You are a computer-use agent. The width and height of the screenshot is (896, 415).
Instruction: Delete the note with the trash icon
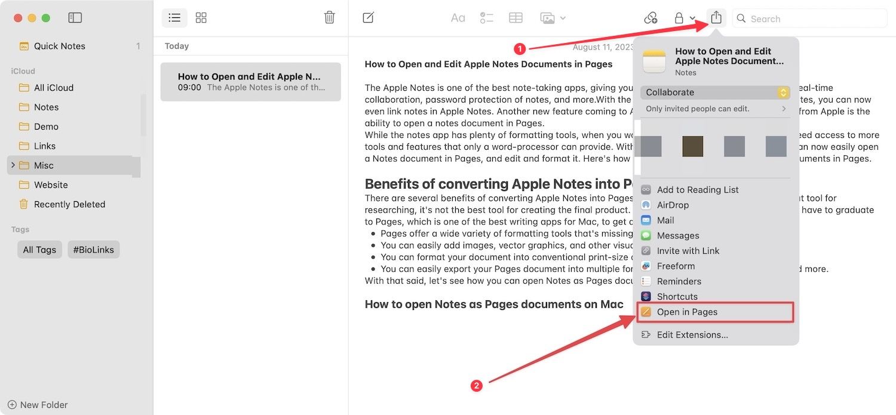(x=329, y=18)
